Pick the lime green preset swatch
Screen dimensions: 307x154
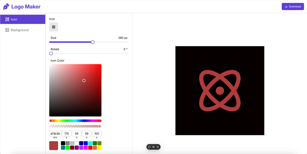coord(68,148)
